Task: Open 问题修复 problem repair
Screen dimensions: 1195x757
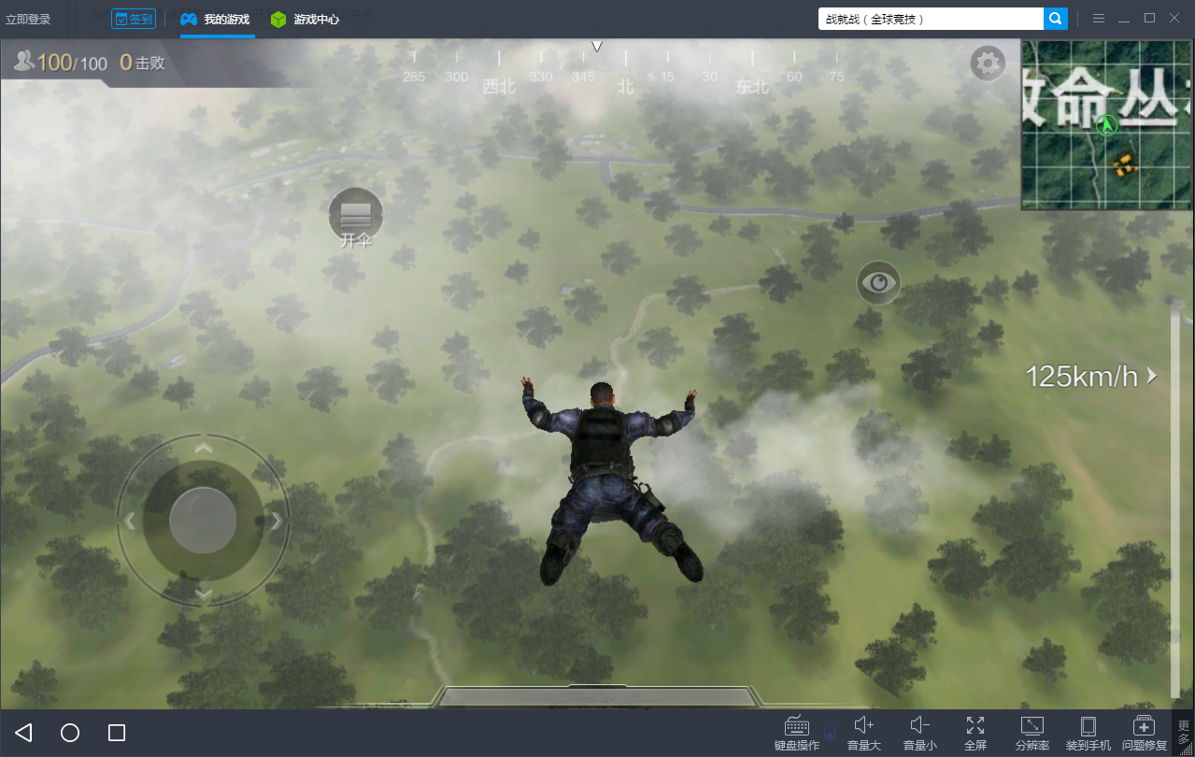Action: 1145,734
